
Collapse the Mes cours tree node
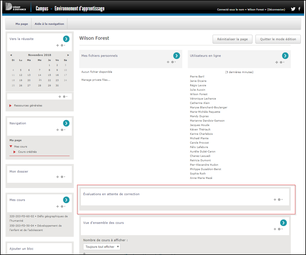click(11, 147)
